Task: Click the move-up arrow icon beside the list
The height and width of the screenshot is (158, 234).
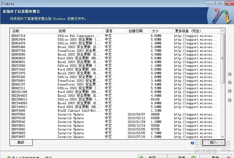Action: pos(230,83)
